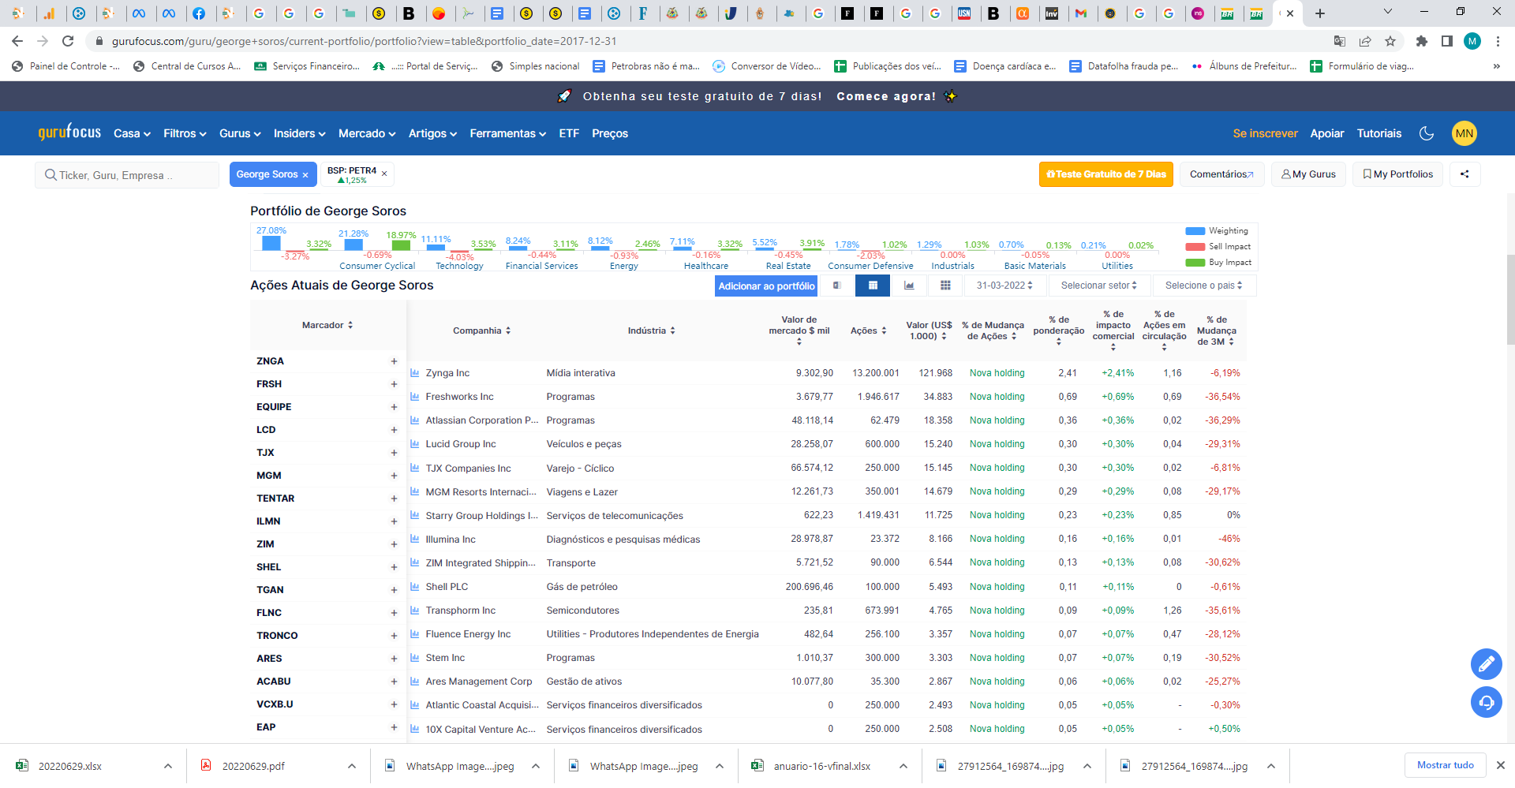Open the chart icon for Zynga Inc
Image resolution: width=1515 pixels, height=788 pixels.
(x=415, y=372)
